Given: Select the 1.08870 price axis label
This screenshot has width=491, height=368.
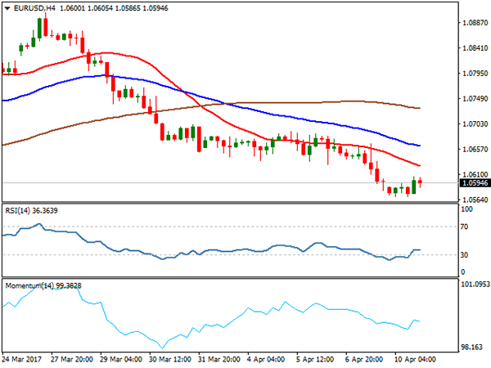Looking at the screenshot, I should point(475,23).
